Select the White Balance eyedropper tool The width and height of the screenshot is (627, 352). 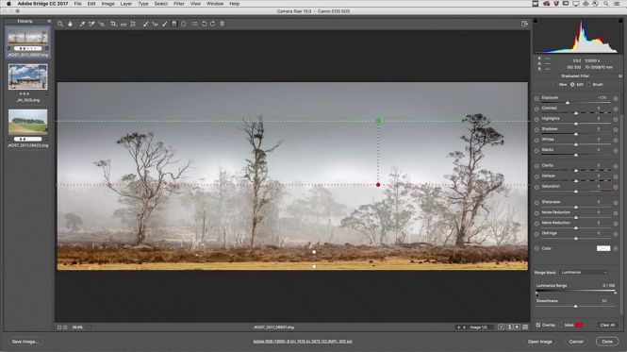click(x=82, y=24)
